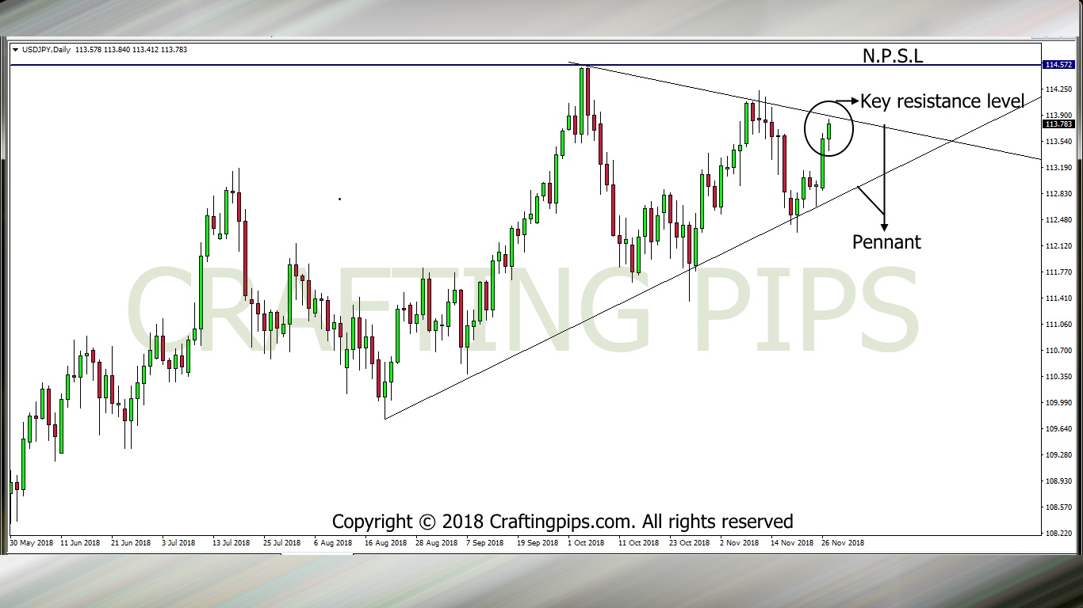Select close price 113.783 in chart header

(174, 50)
